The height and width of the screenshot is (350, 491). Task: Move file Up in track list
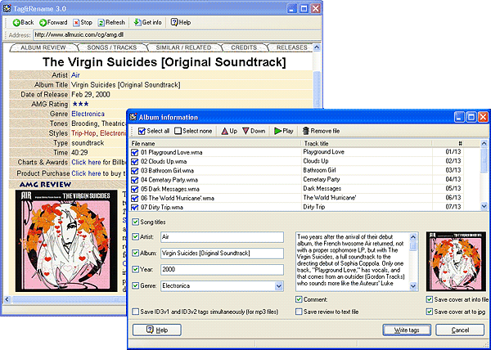coord(229,131)
